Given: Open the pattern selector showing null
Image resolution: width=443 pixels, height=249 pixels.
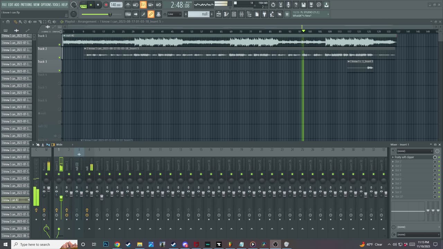Looking at the screenshot, I should [199, 14].
